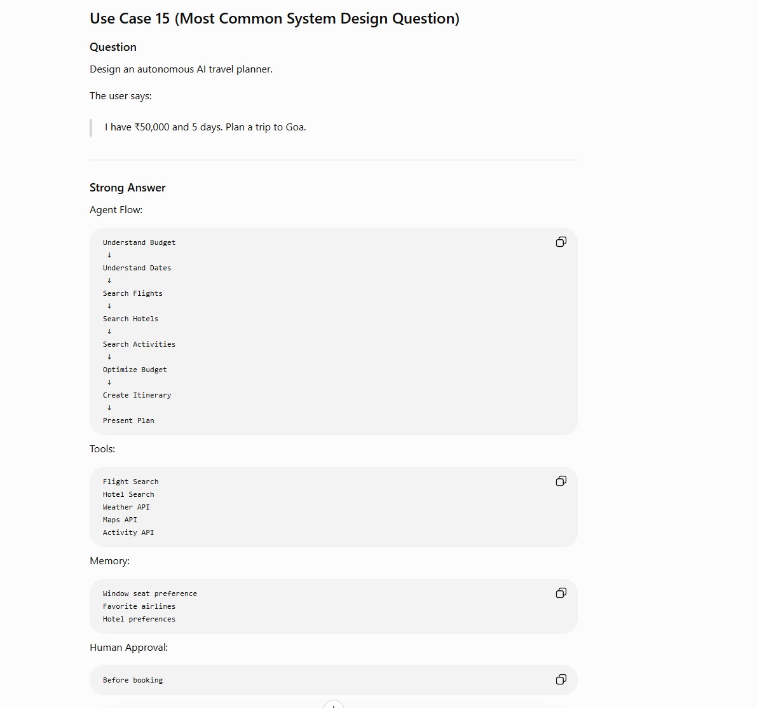The image size is (757, 708).
Task: Click the 'Use Case 15' main heading
Action: coord(274,18)
